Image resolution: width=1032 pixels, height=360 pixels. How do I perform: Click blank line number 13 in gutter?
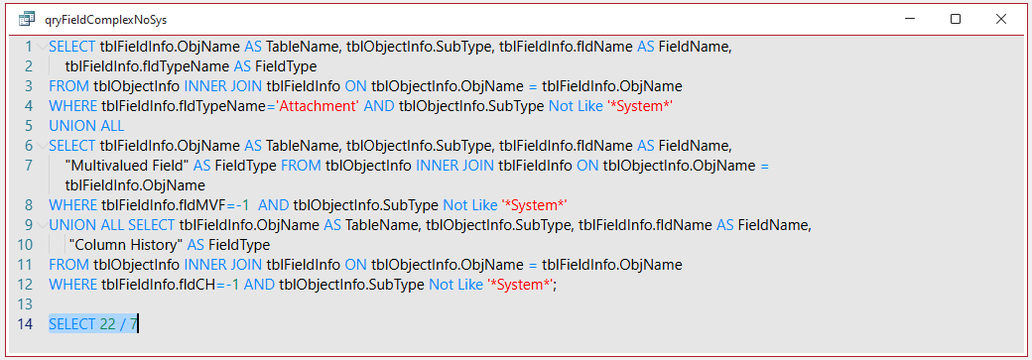pos(25,304)
